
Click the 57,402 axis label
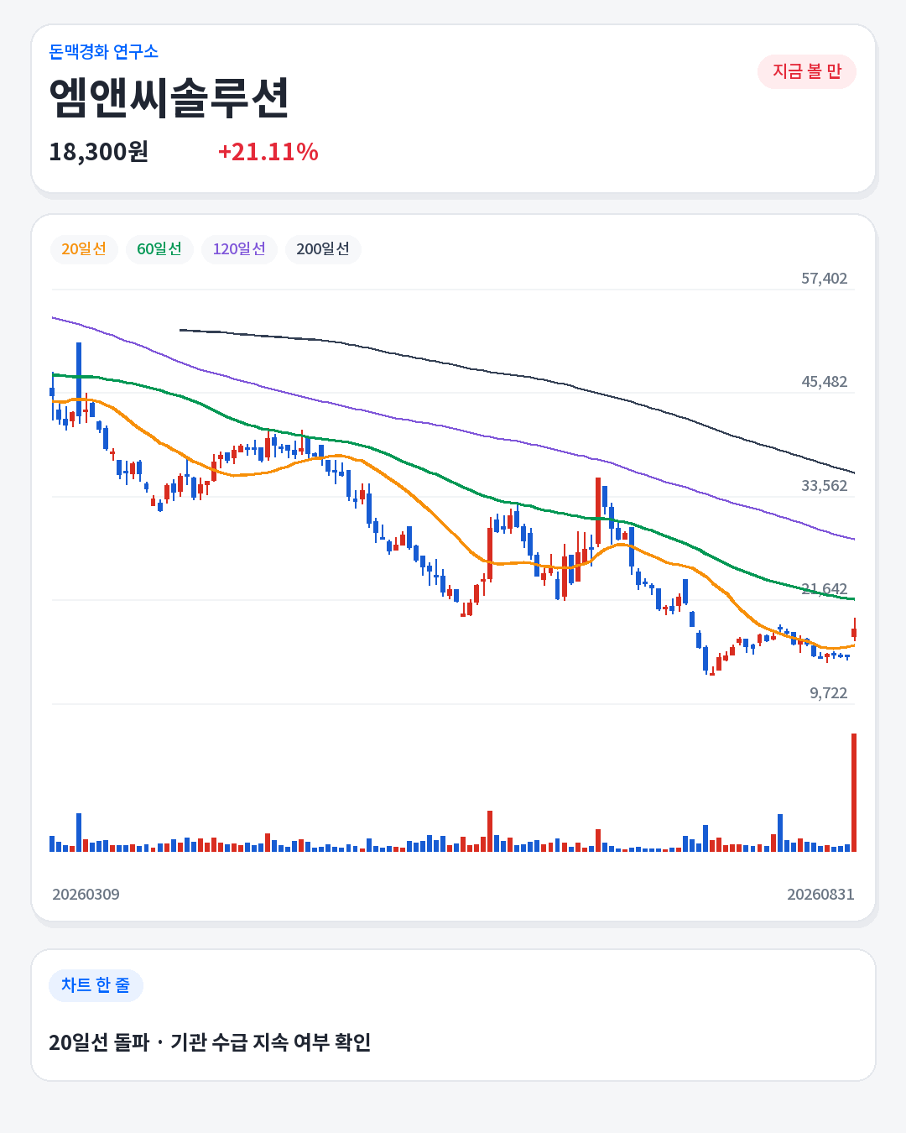824,279
